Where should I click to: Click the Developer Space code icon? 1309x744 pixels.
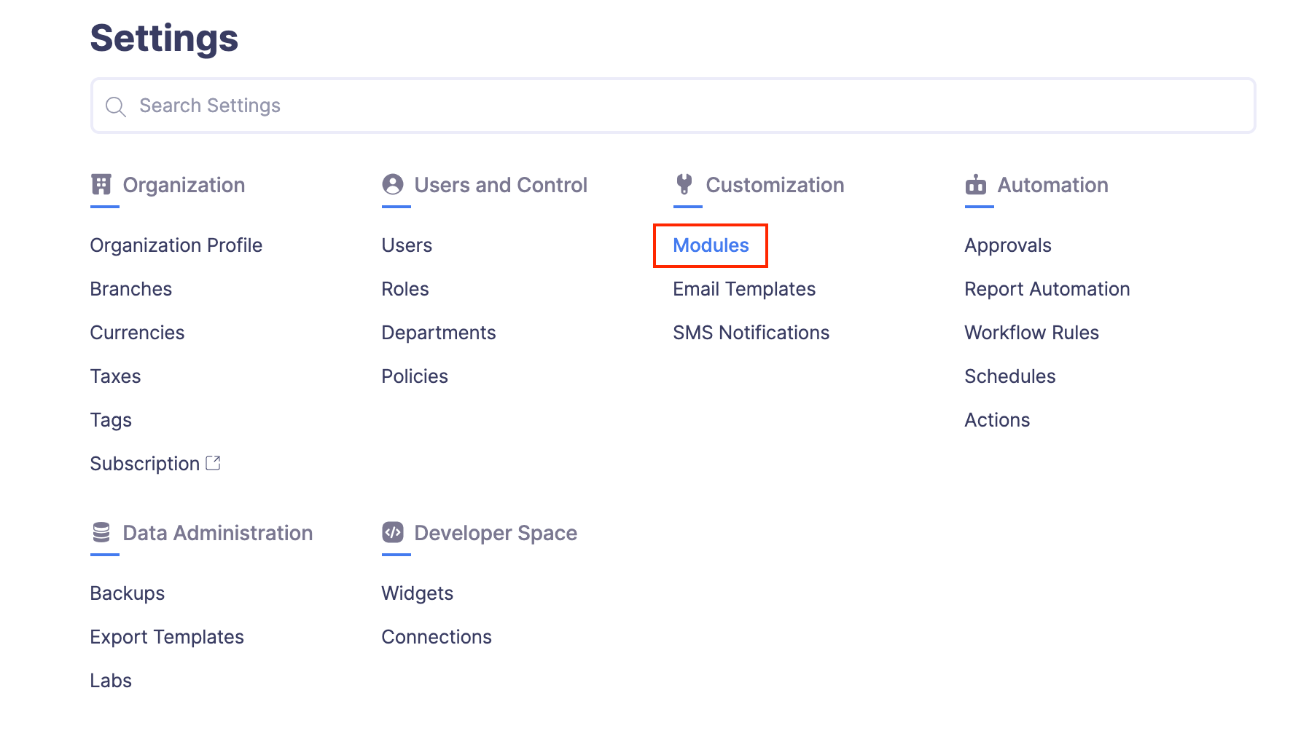(393, 533)
